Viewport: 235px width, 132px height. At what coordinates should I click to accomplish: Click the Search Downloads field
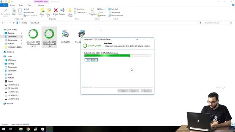tap(218, 23)
